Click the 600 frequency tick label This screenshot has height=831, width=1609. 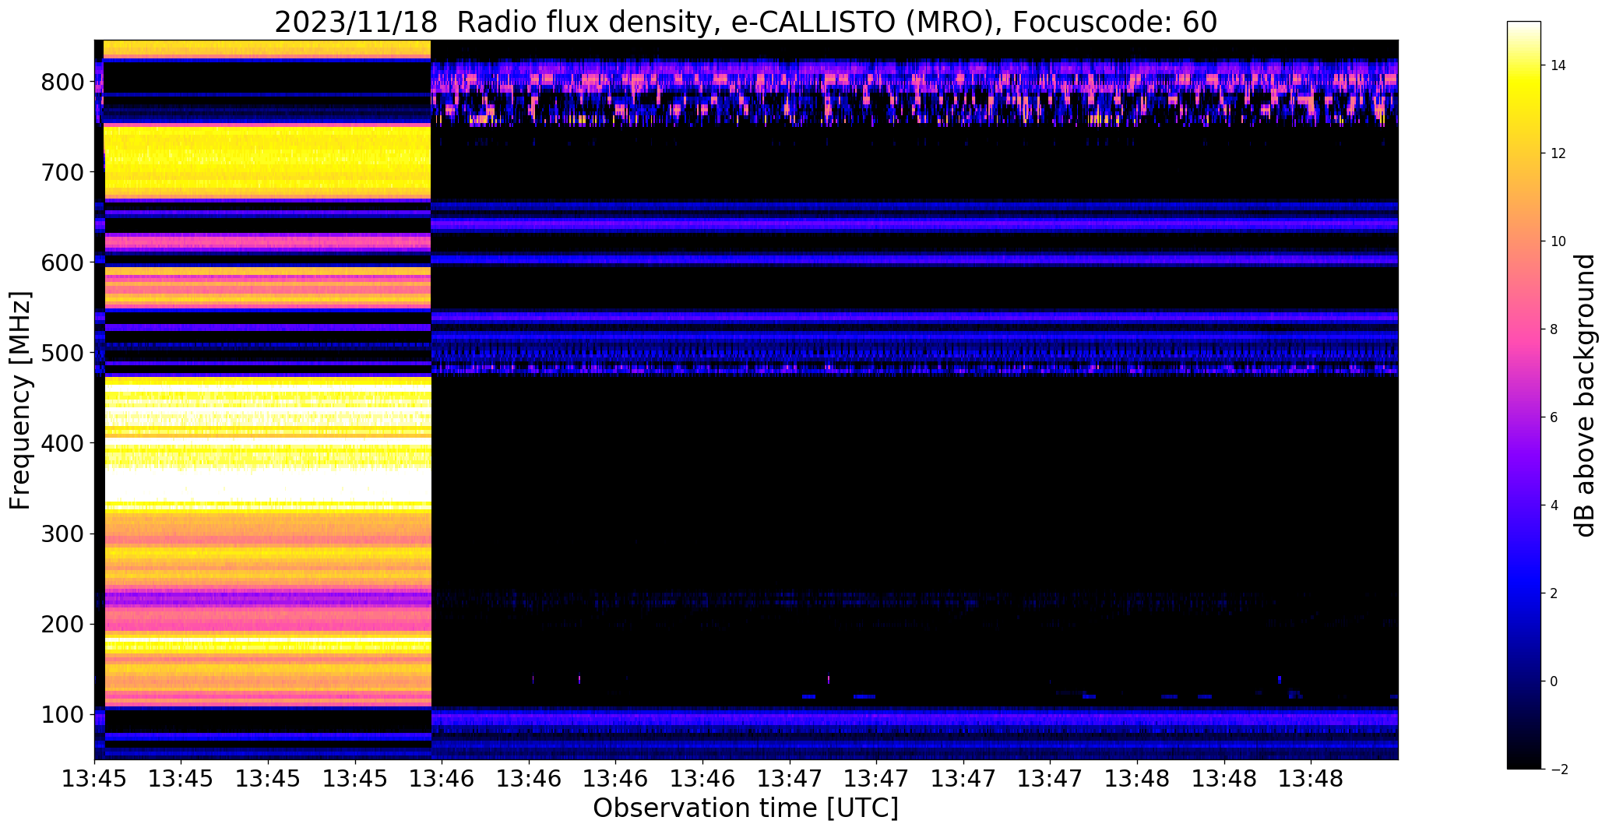click(62, 262)
